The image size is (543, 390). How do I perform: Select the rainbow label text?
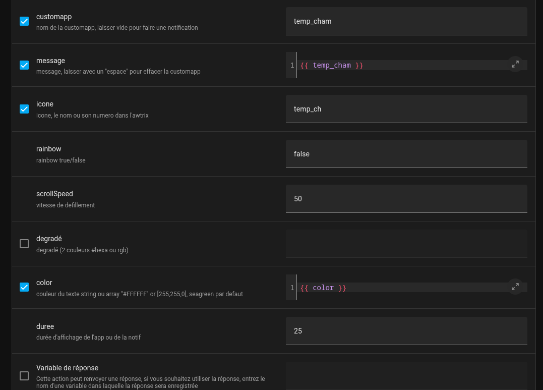click(48, 149)
